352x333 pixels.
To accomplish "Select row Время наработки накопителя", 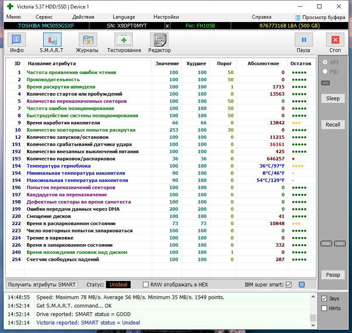I will point(160,123).
